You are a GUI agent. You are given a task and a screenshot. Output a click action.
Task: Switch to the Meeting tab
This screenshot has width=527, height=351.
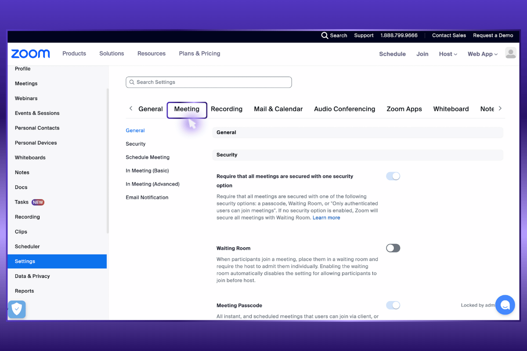click(x=187, y=109)
